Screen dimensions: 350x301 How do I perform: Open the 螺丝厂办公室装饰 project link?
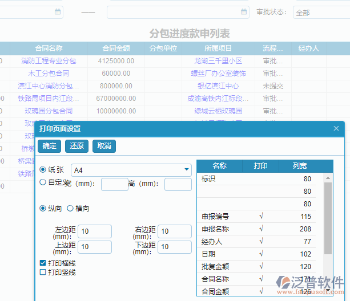pyautogui.click(x=218, y=74)
